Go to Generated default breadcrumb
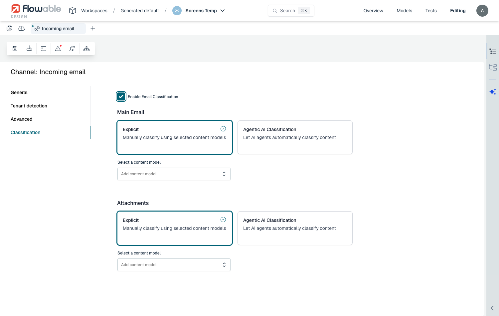This screenshot has width=499, height=316. [140, 11]
